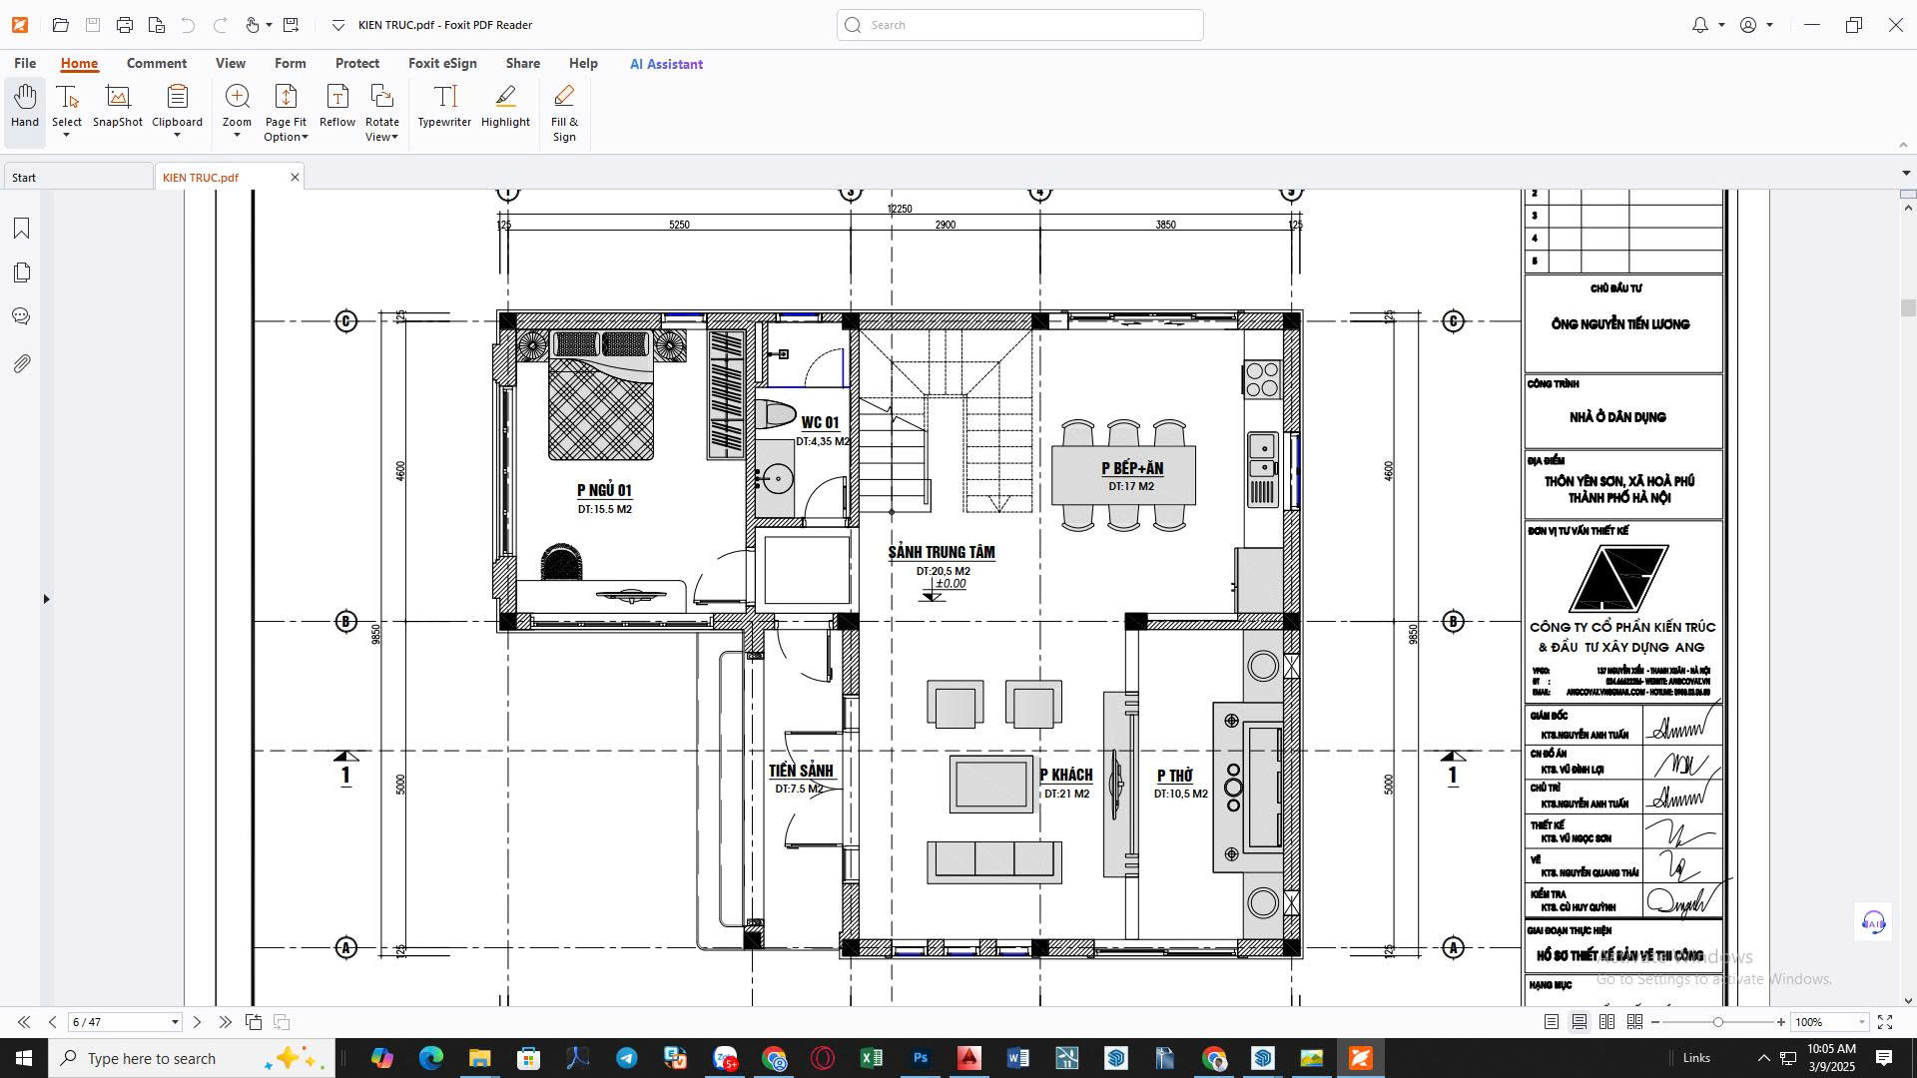Enable two-page facing view mode

tap(1606, 1022)
